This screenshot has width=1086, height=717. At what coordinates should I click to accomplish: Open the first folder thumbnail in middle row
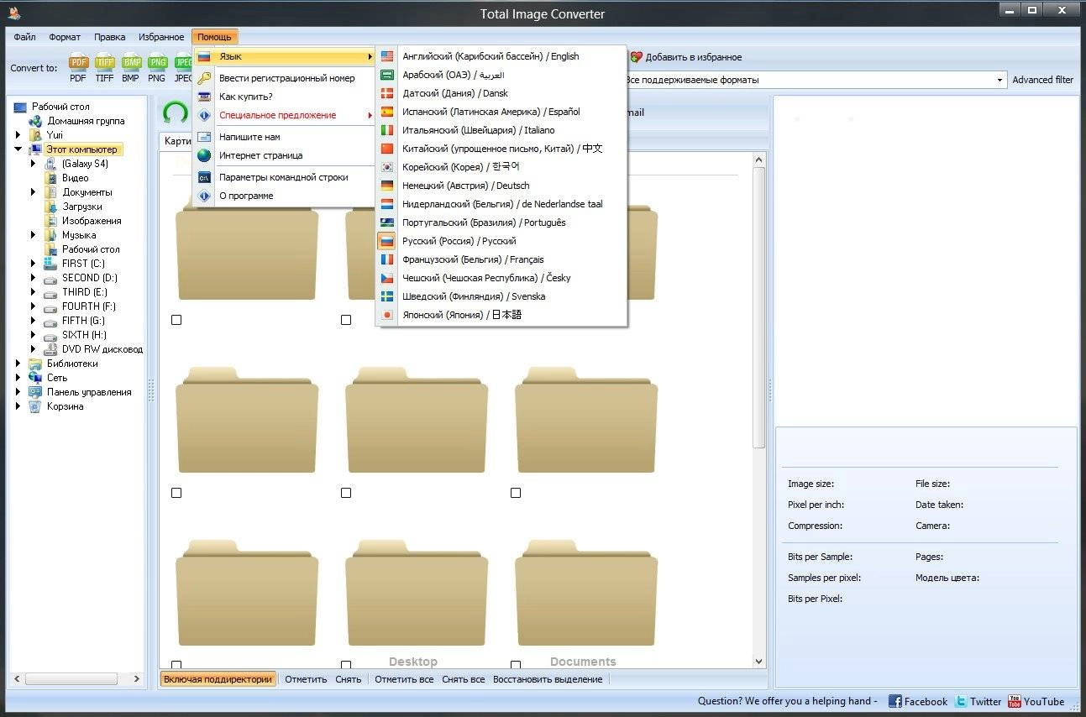tap(247, 419)
